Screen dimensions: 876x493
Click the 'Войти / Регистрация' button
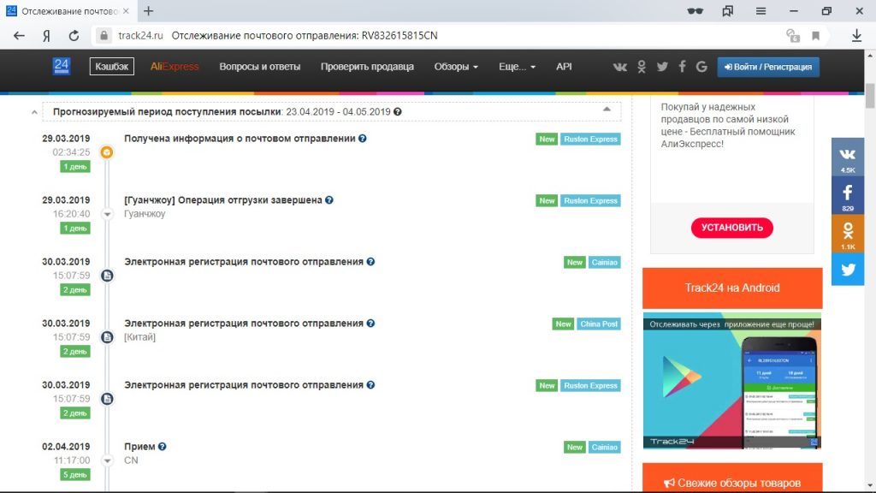(x=768, y=67)
